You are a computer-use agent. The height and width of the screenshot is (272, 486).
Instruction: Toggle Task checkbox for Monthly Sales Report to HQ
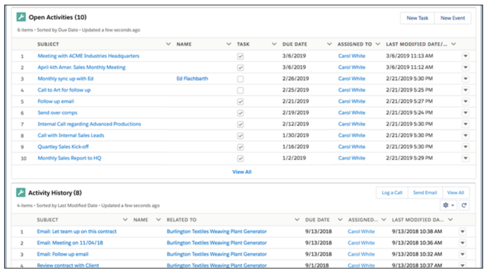pyautogui.click(x=240, y=159)
